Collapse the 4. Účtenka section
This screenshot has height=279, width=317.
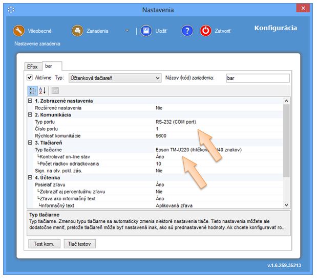pyautogui.click(x=30, y=177)
